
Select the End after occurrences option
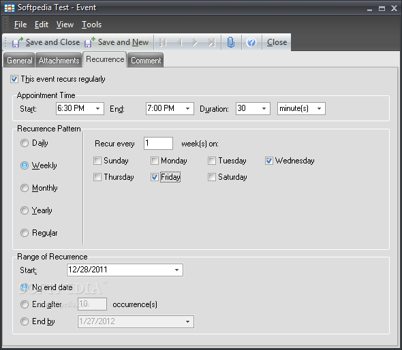[x=25, y=304]
